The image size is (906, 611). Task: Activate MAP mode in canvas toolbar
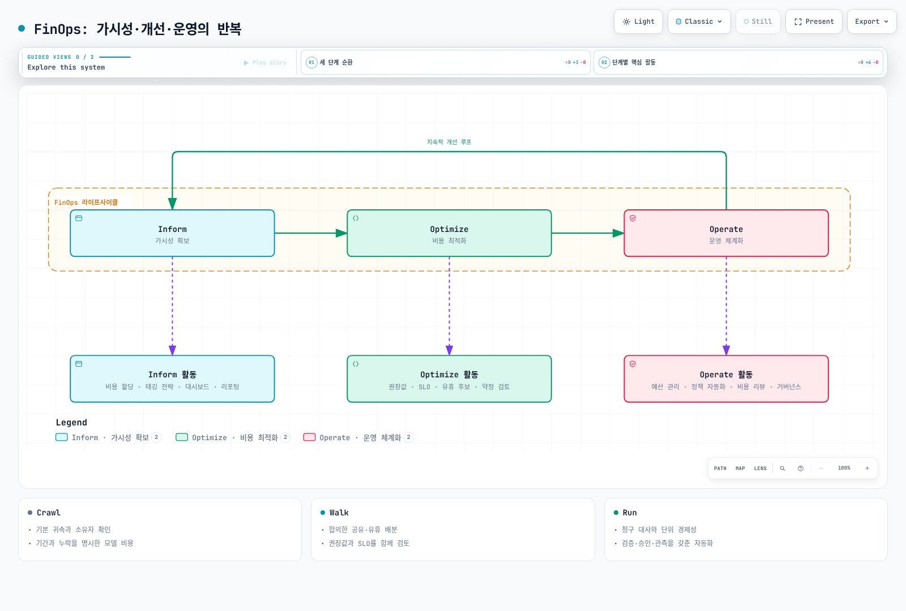pos(740,468)
